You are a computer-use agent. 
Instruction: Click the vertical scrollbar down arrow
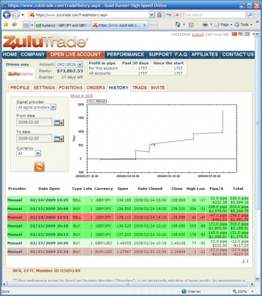click(x=257, y=278)
